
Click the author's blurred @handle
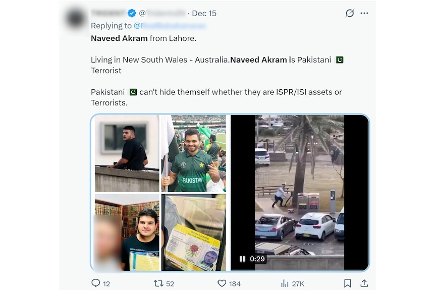162,13
